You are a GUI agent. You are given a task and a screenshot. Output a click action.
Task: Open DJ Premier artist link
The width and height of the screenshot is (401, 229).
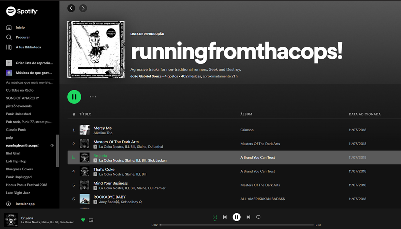157,188
